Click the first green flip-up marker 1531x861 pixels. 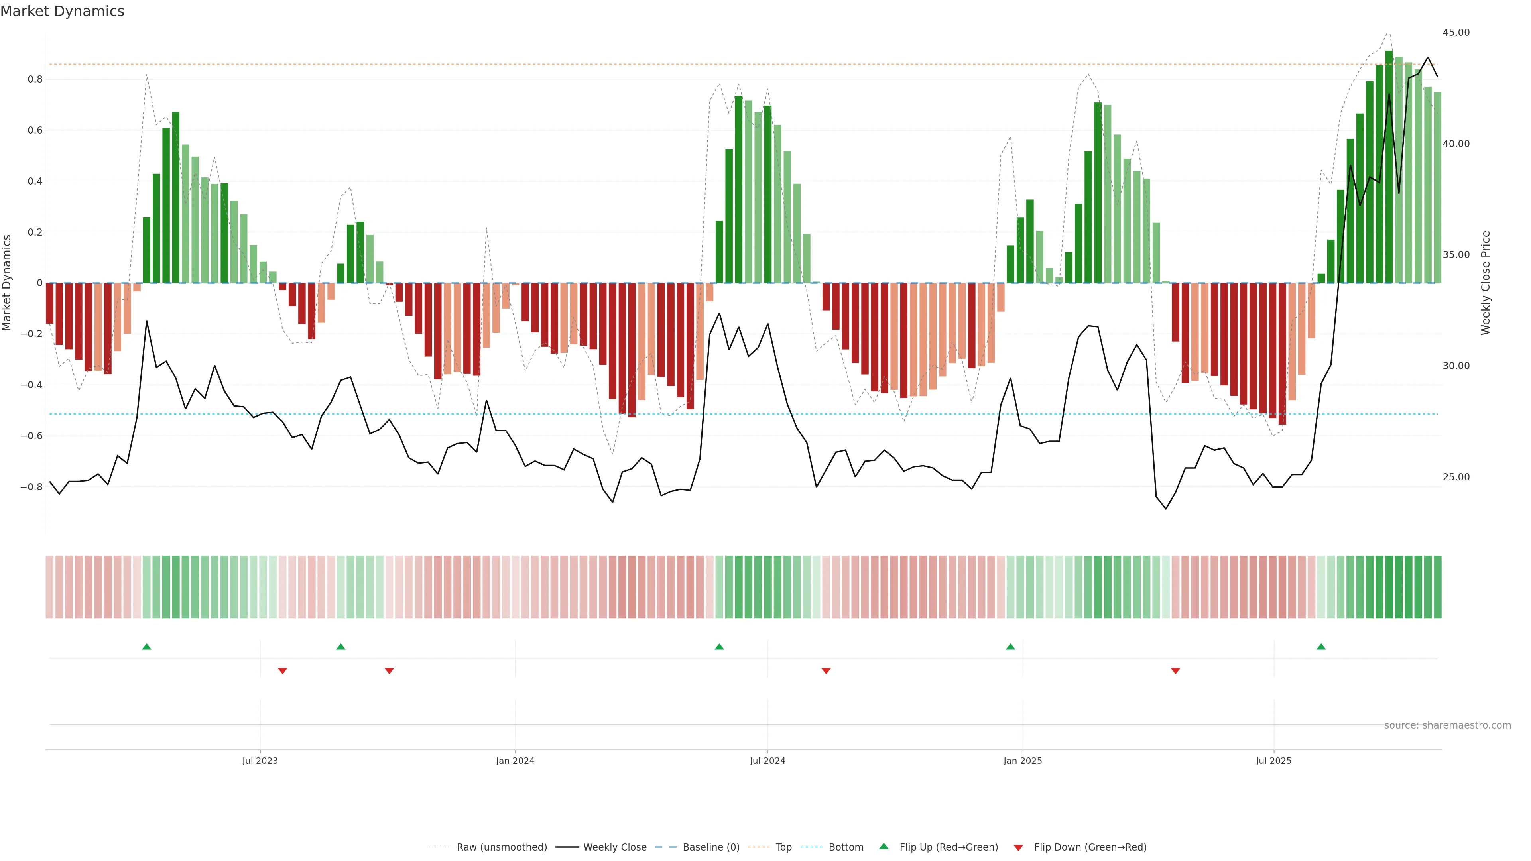click(147, 647)
